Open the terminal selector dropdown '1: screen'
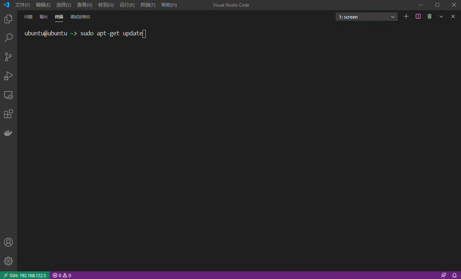461x279 pixels. pyautogui.click(x=367, y=17)
